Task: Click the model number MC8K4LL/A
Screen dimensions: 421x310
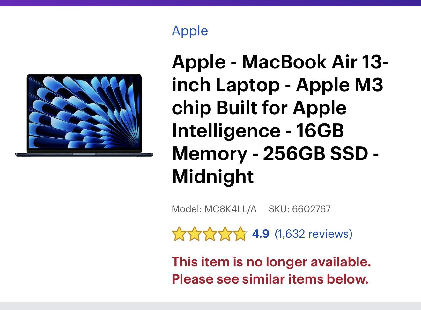Action: (x=230, y=209)
